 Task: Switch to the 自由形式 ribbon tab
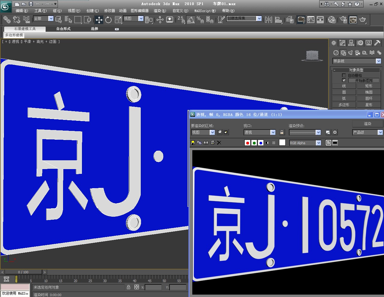tap(63, 29)
